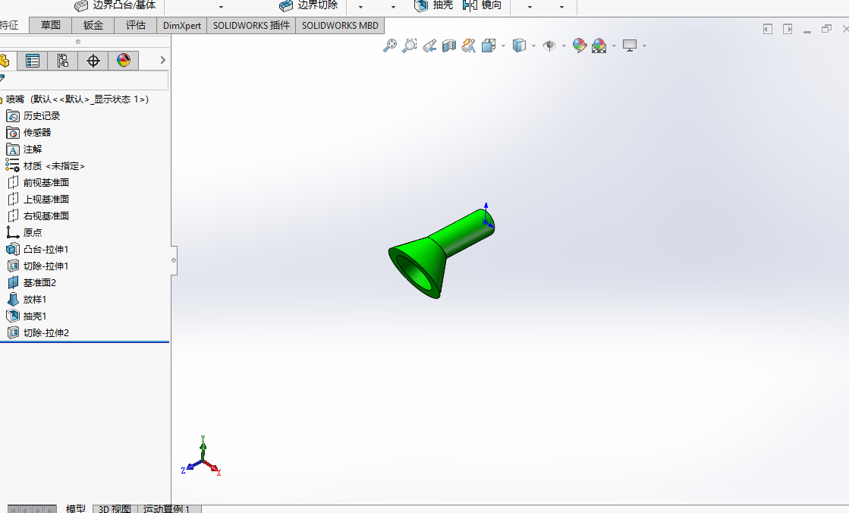Open DimXpertManager crosshair tab
The height and width of the screenshot is (513, 849).
[93, 61]
